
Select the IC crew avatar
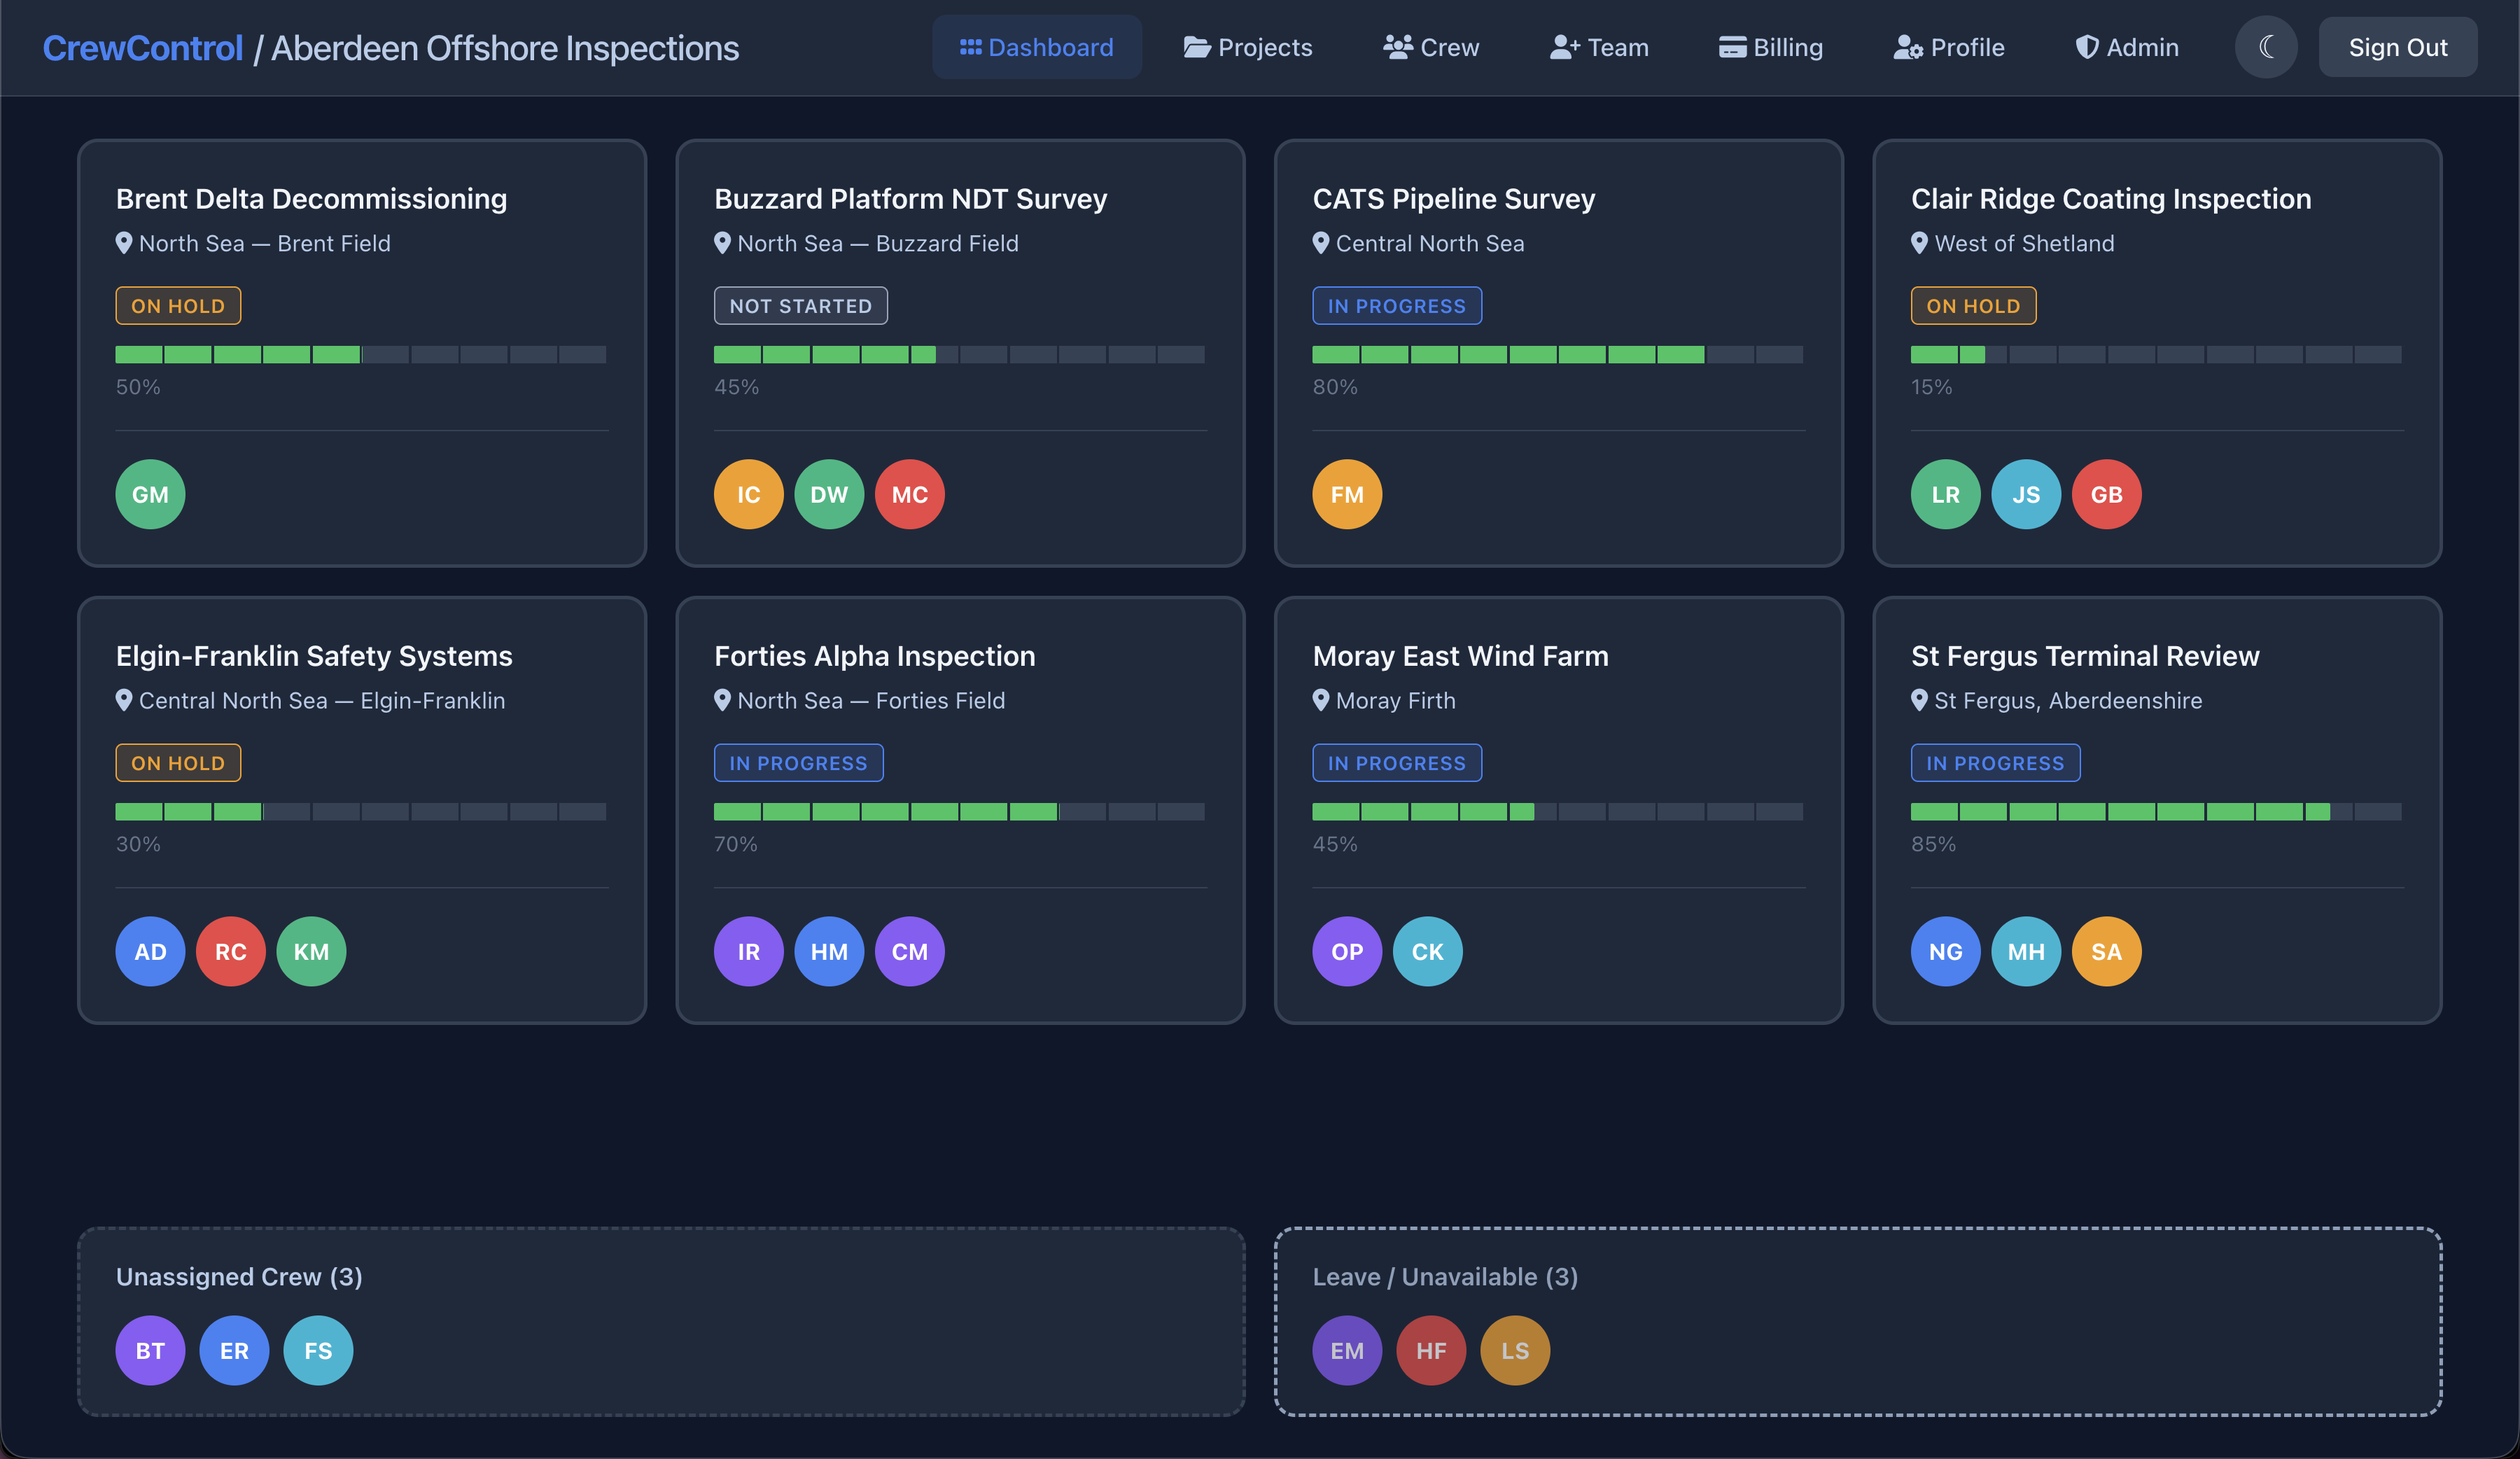point(748,494)
